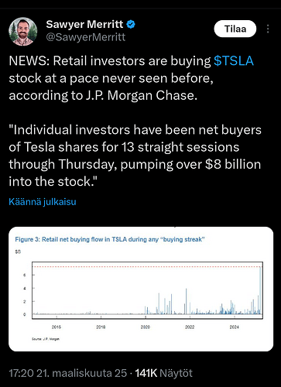Viewport: 281px width, 387px height.
Task: Subscribe using the Tilaa button
Action: coord(235,29)
